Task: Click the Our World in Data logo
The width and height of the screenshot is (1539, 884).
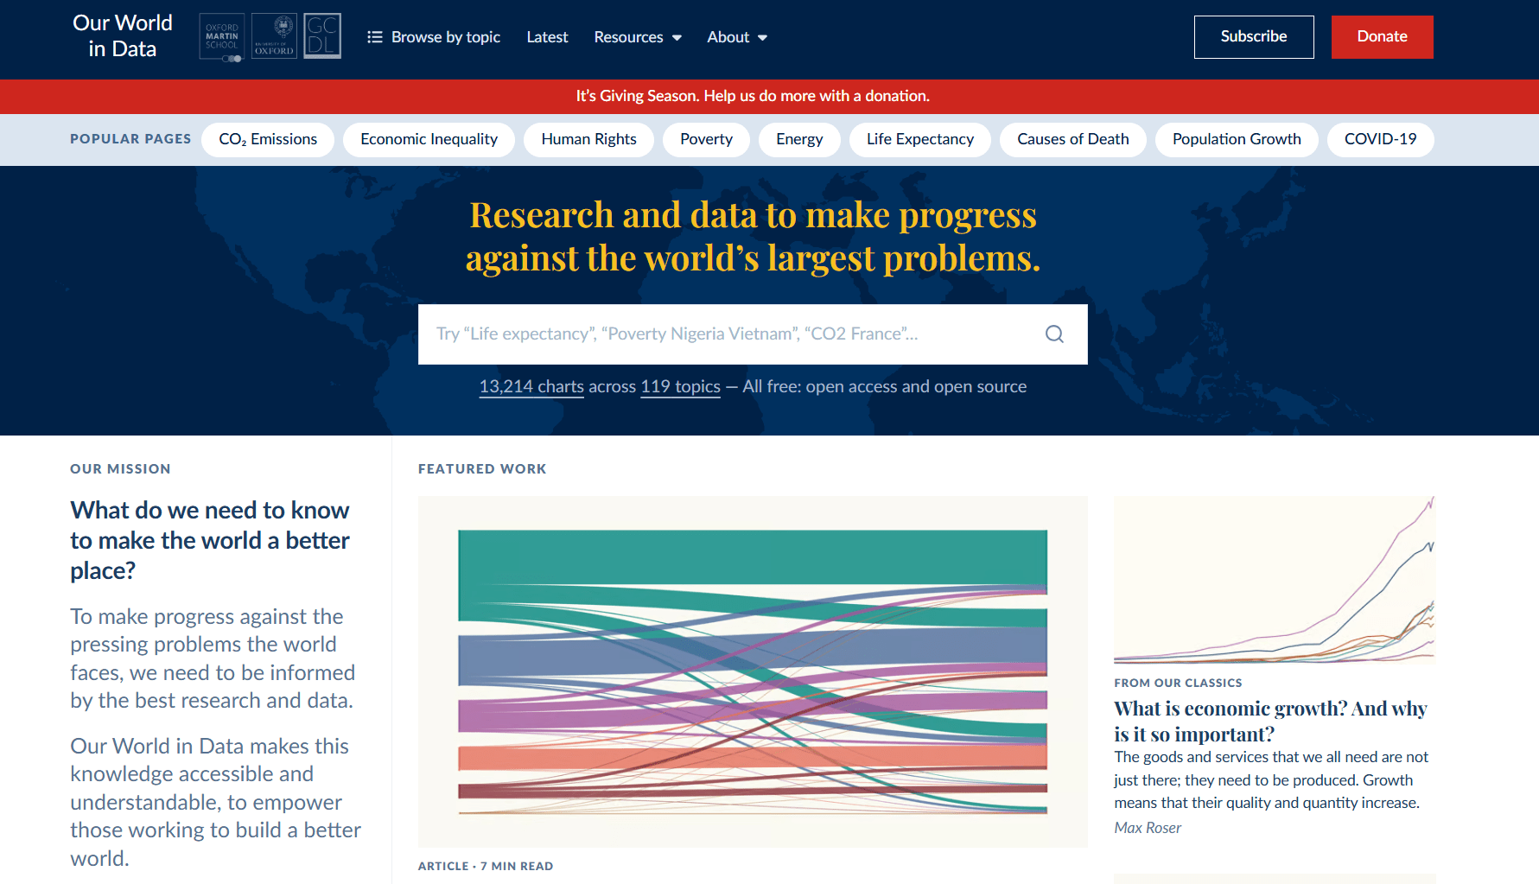Action: (122, 35)
